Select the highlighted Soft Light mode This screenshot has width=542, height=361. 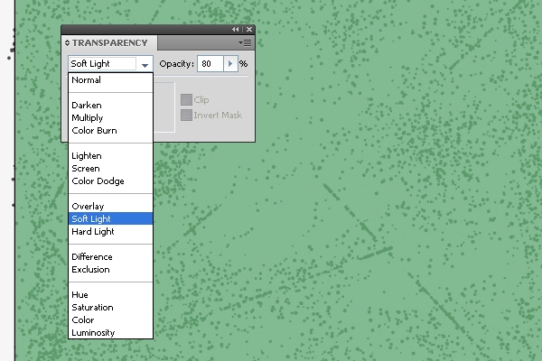110,218
